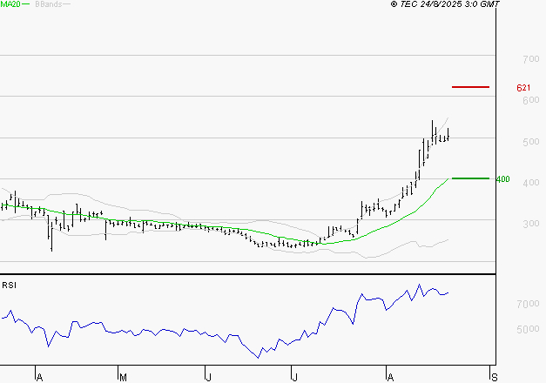
Task: Click the green MA20 line sample in legend
Action: tap(25, 4)
